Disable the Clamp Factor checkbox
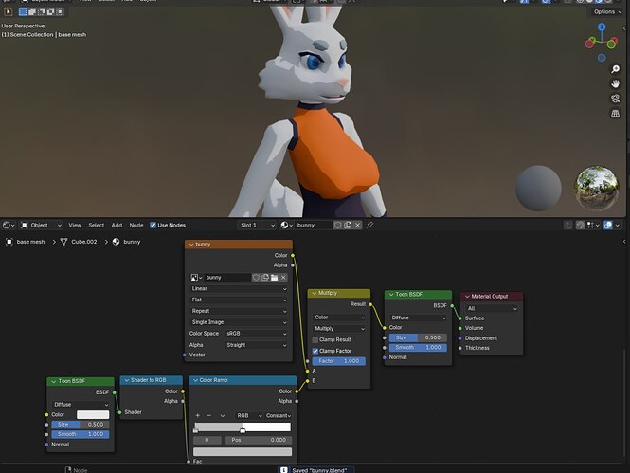Screen dimensions: 630x473 click(x=315, y=351)
